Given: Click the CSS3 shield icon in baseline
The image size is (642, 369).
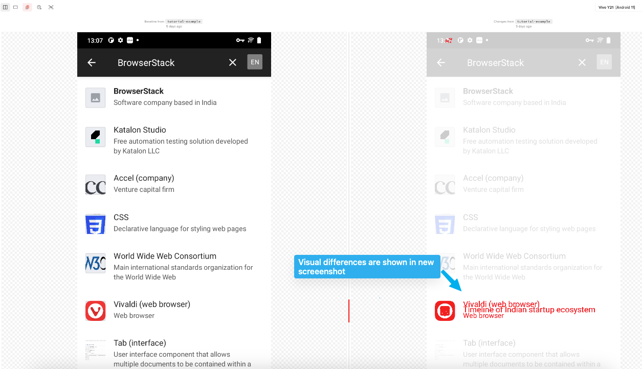Looking at the screenshot, I should [96, 224].
